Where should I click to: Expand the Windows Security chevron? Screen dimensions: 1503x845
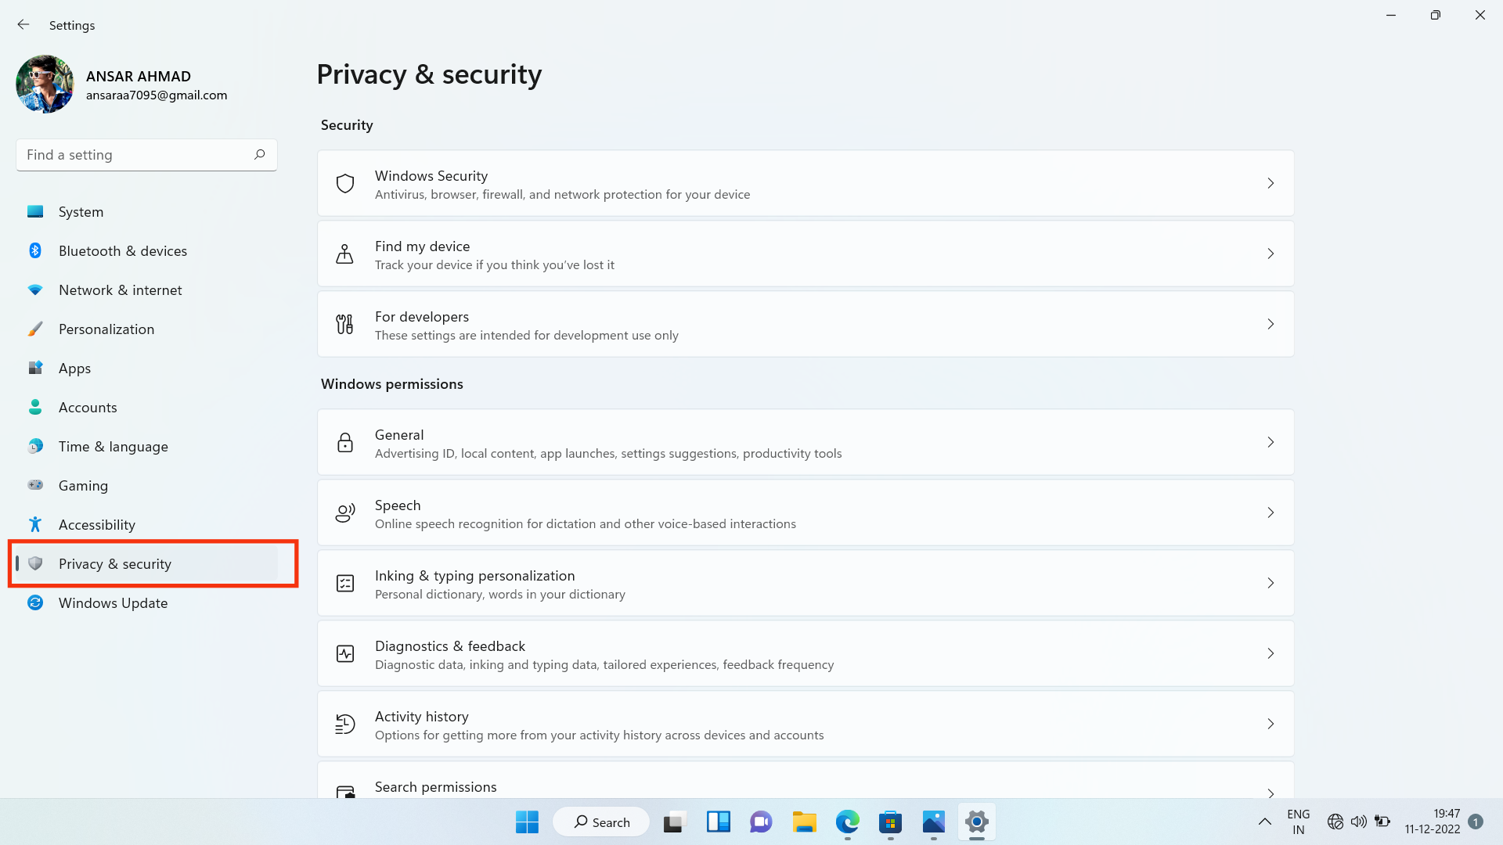tap(1271, 184)
